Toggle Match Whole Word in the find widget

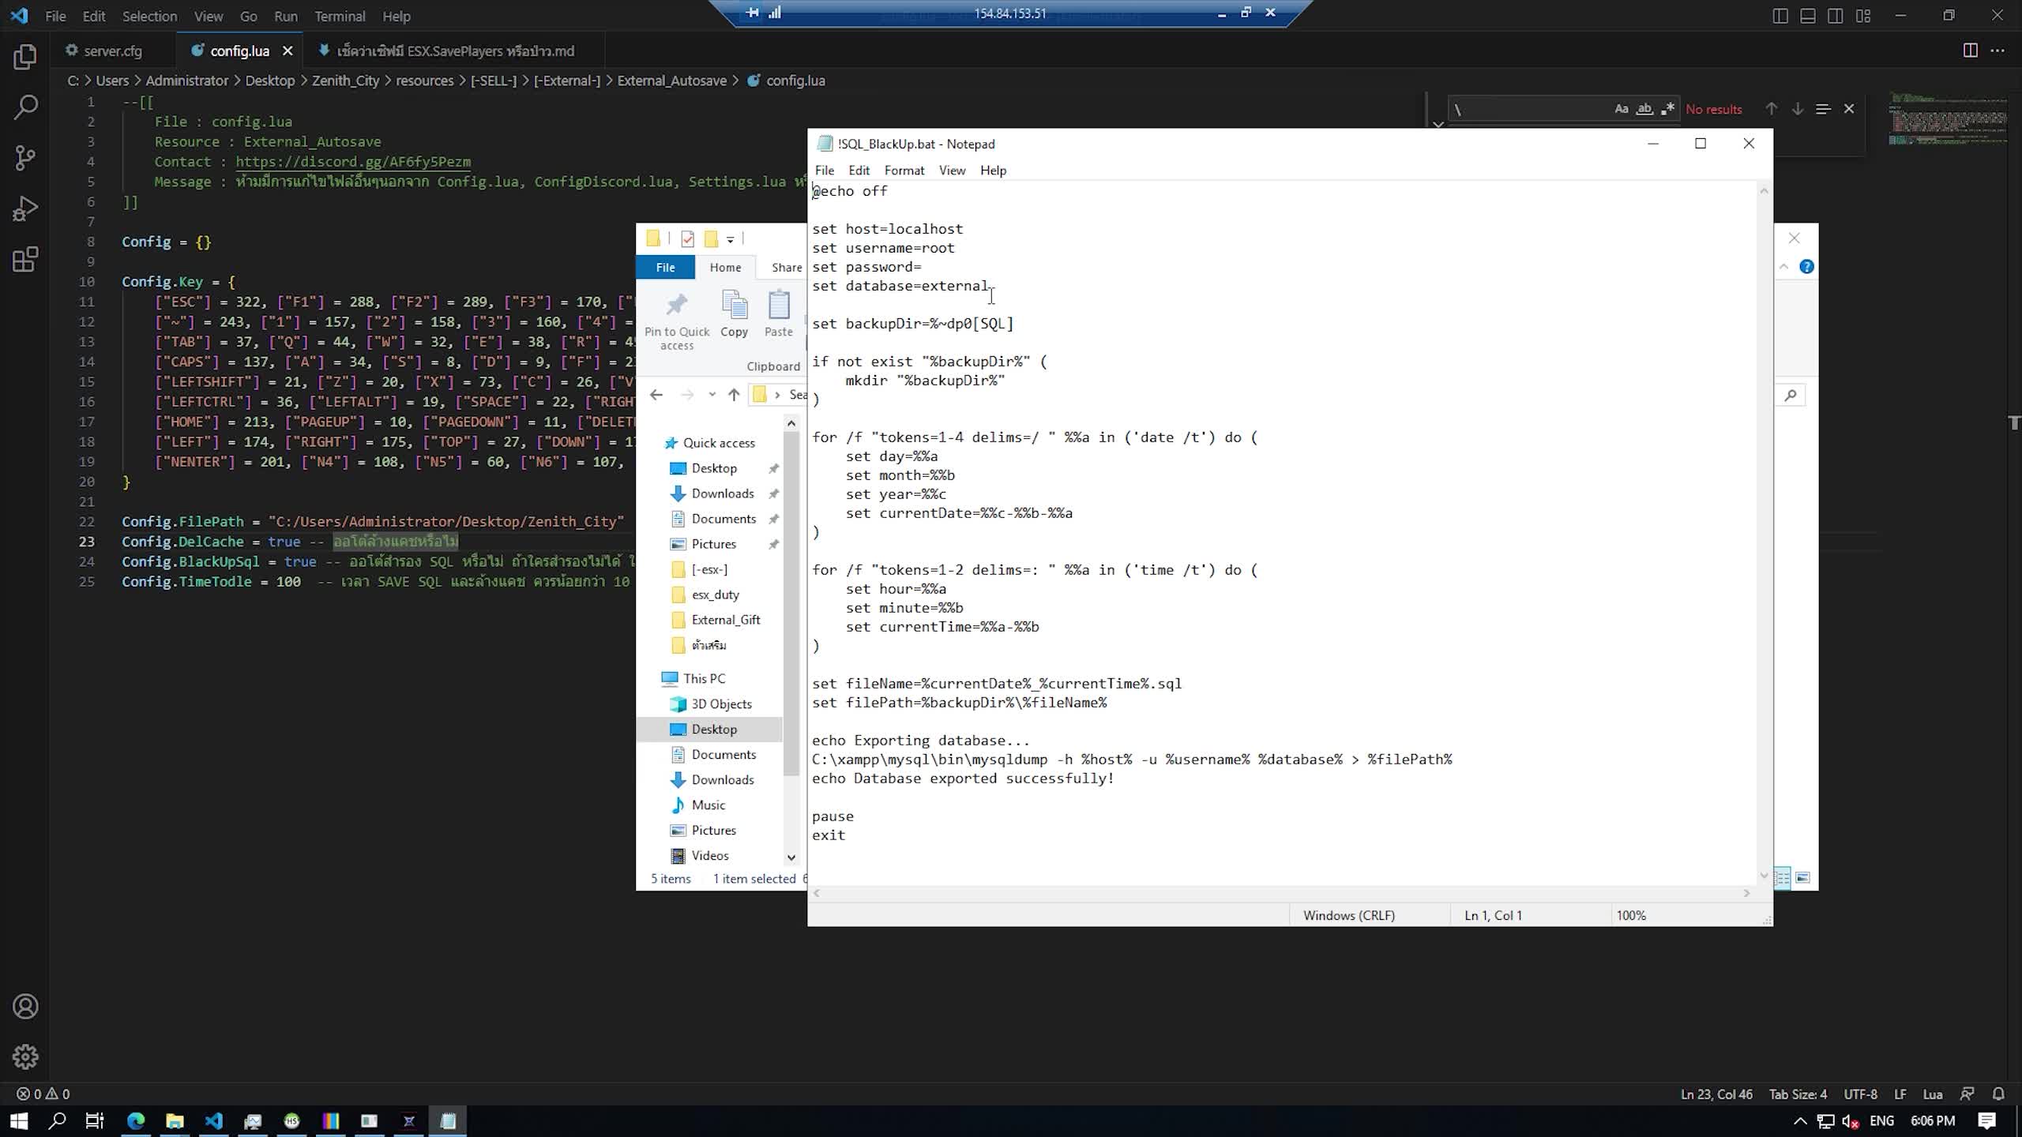(x=1644, y=109)
